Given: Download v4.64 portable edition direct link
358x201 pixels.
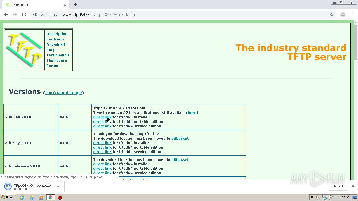Looking at the screenshot, I should click(102, 121).
